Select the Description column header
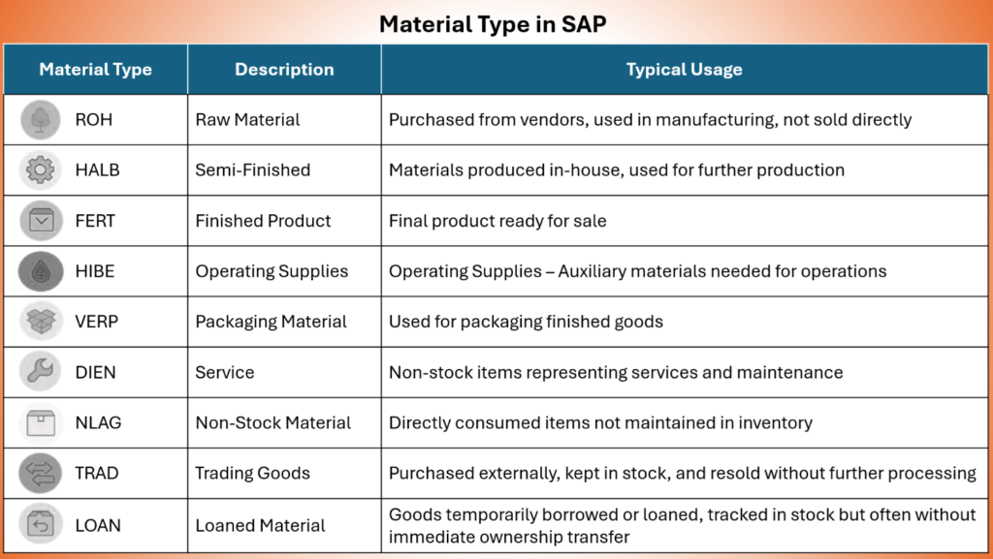 pyautogui.click(x=284, y=70)
